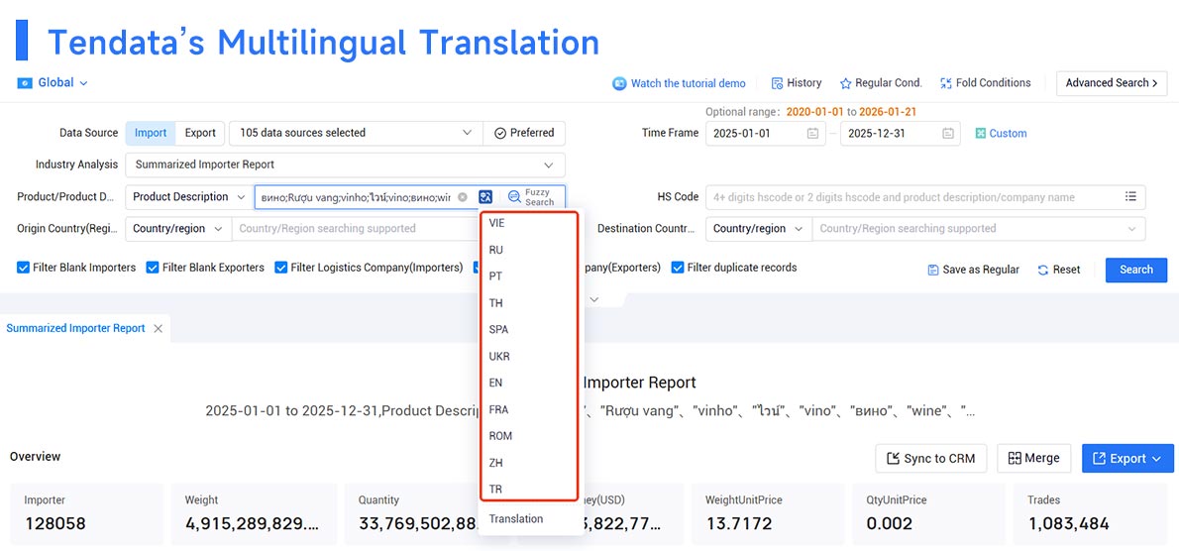Expand the Global region dropdown chevron
The height and width of the screenshot is (551, 1179).
(83, 83)
